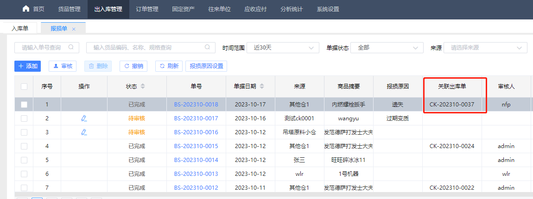Check row 6 BS-202310-0013 checkbox

pyautogui.click(x=24, y=174)
